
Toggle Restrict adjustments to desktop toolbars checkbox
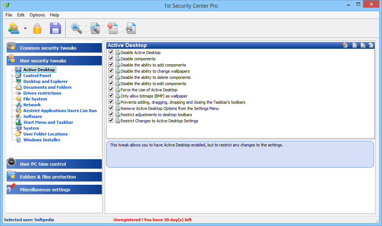coord(111,114)
